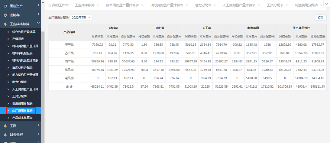Switch to 电力分配表 tab
This screenshot has width=330, height=143.
(203, 5)
